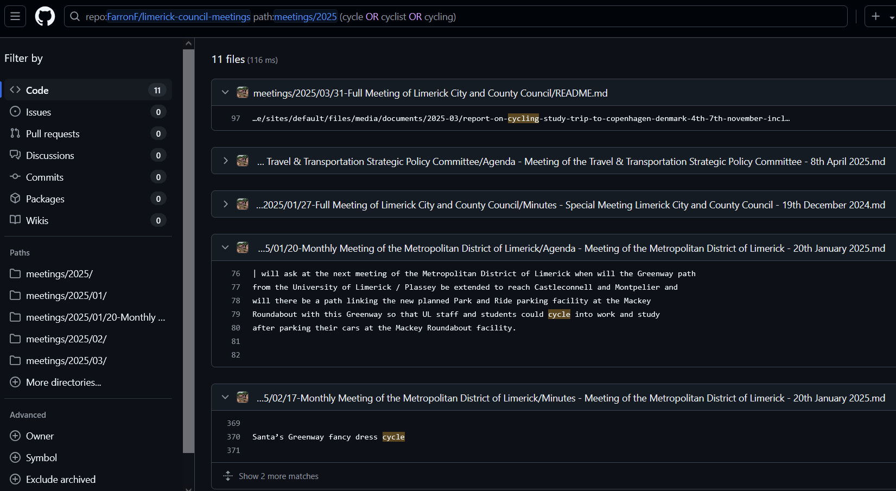Click the Issues circle icon
This screenshot has height=491, width=896.
click(x=15, y=111)
